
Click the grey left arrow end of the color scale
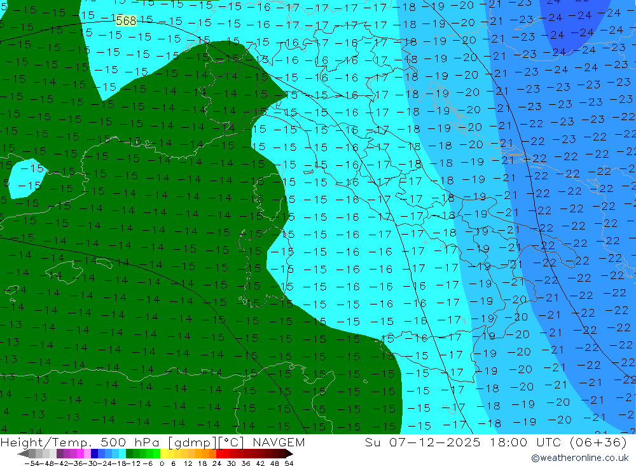click(23, 454)
